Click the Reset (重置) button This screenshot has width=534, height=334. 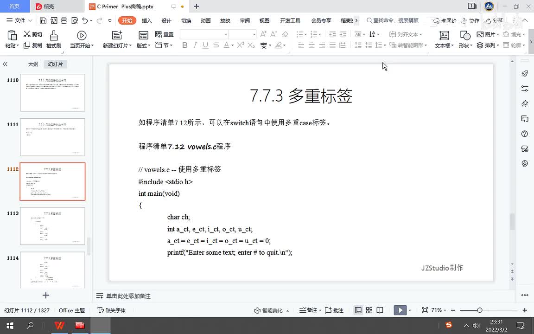tap(164, 34)
